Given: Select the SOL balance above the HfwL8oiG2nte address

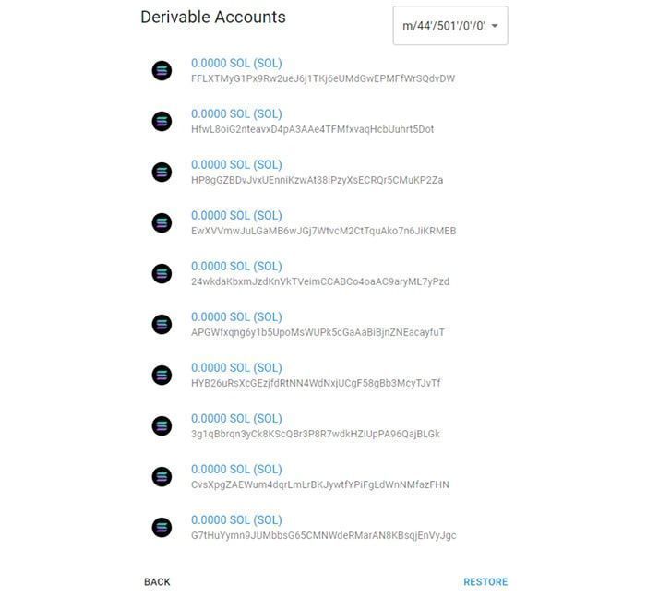Looking at the screenshot, I should 236,113.
